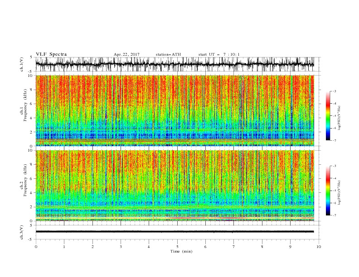Click time axis tick label "3"
This screenshot has width=359, height=277.
click(121, 247)
